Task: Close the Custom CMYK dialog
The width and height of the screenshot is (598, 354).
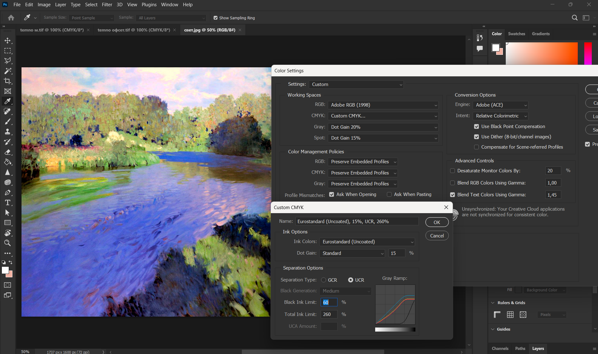Action: (x=446, y=207)
